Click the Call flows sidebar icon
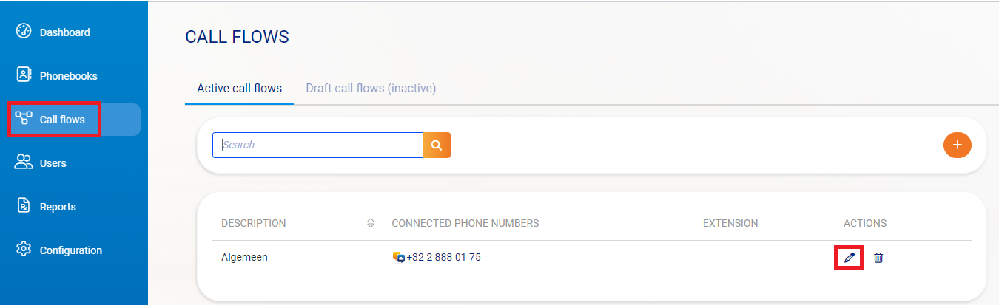The image size is (999, 305). [24, 119]
